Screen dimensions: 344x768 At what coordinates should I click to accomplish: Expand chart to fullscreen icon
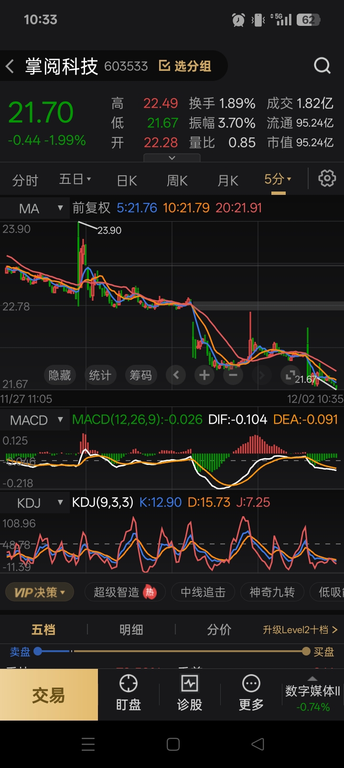coord(290,375)
